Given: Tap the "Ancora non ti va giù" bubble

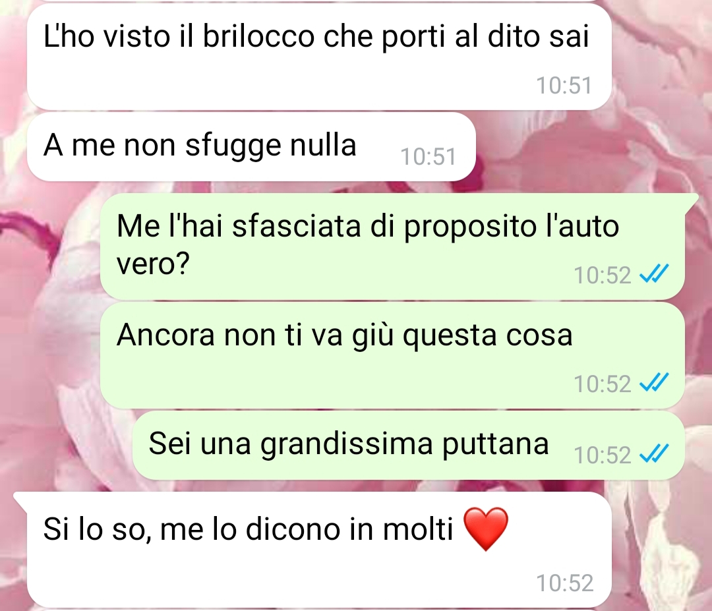Looking at the screenshot, I should 392,355.
